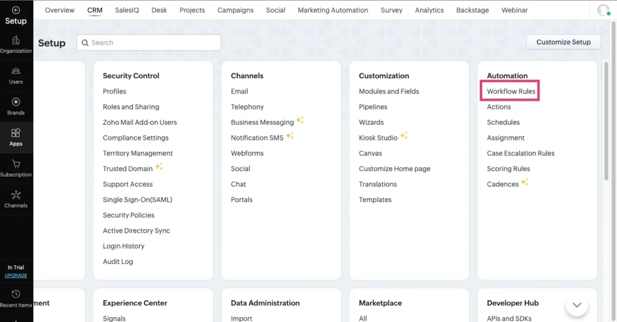Open Kiosk Studio

point(378,137)
